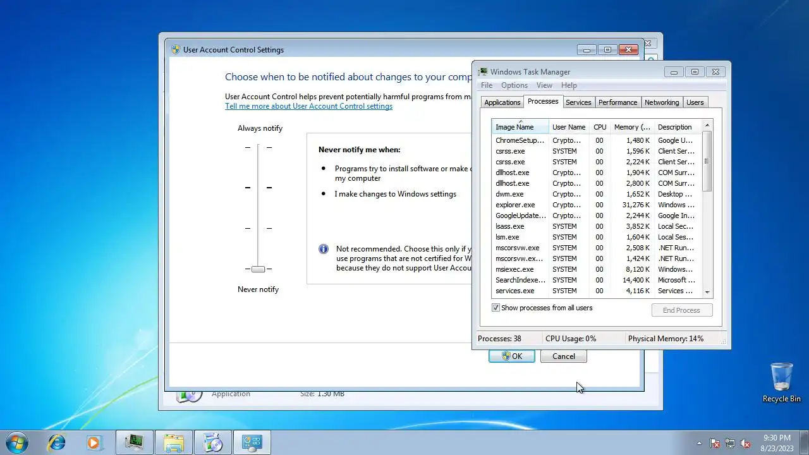Open the Windows Explorer folder taskbar icon
The image size is (809, 455).
[173, 442]
